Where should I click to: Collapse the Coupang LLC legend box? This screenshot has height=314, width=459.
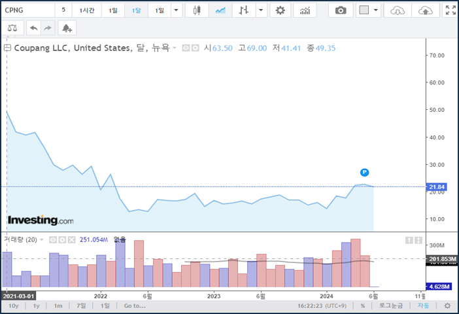click(x=7, y=48)
